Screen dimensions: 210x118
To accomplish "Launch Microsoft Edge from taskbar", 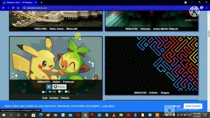I will coord(41,115).
